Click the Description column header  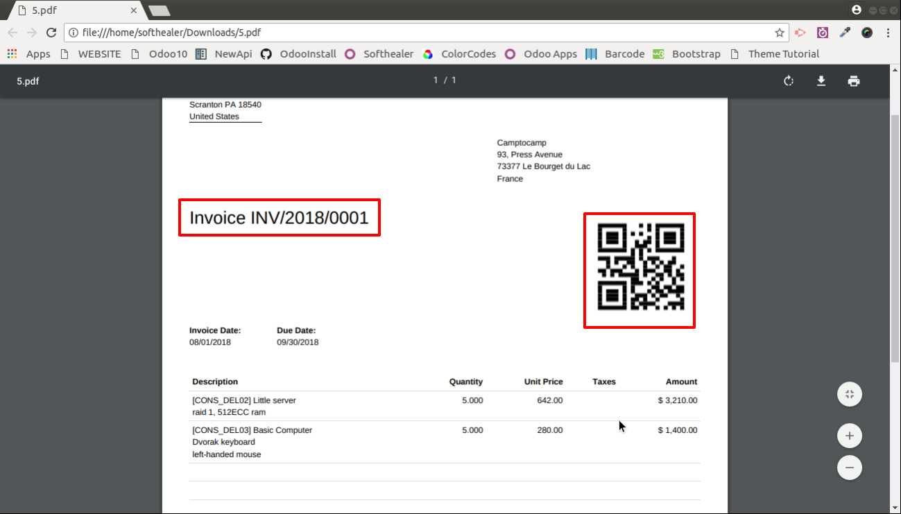pos(215,382)
